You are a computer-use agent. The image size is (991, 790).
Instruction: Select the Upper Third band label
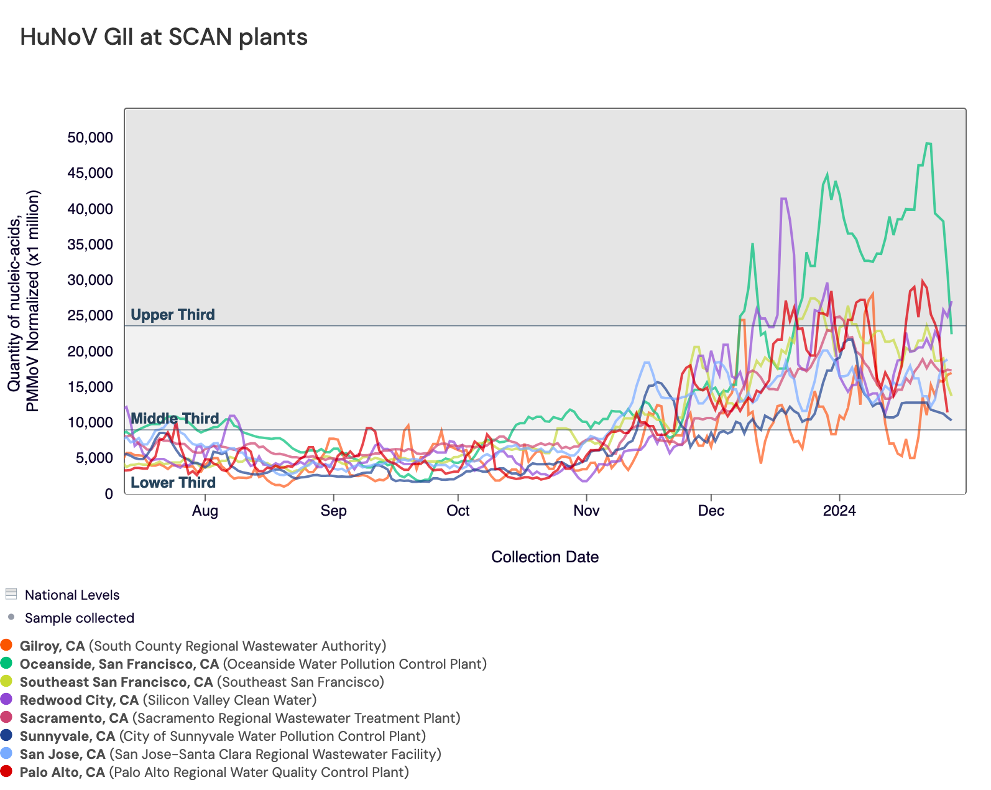(173, 315)
